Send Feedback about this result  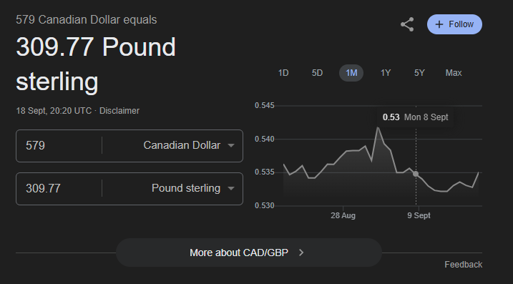(463, 265)
